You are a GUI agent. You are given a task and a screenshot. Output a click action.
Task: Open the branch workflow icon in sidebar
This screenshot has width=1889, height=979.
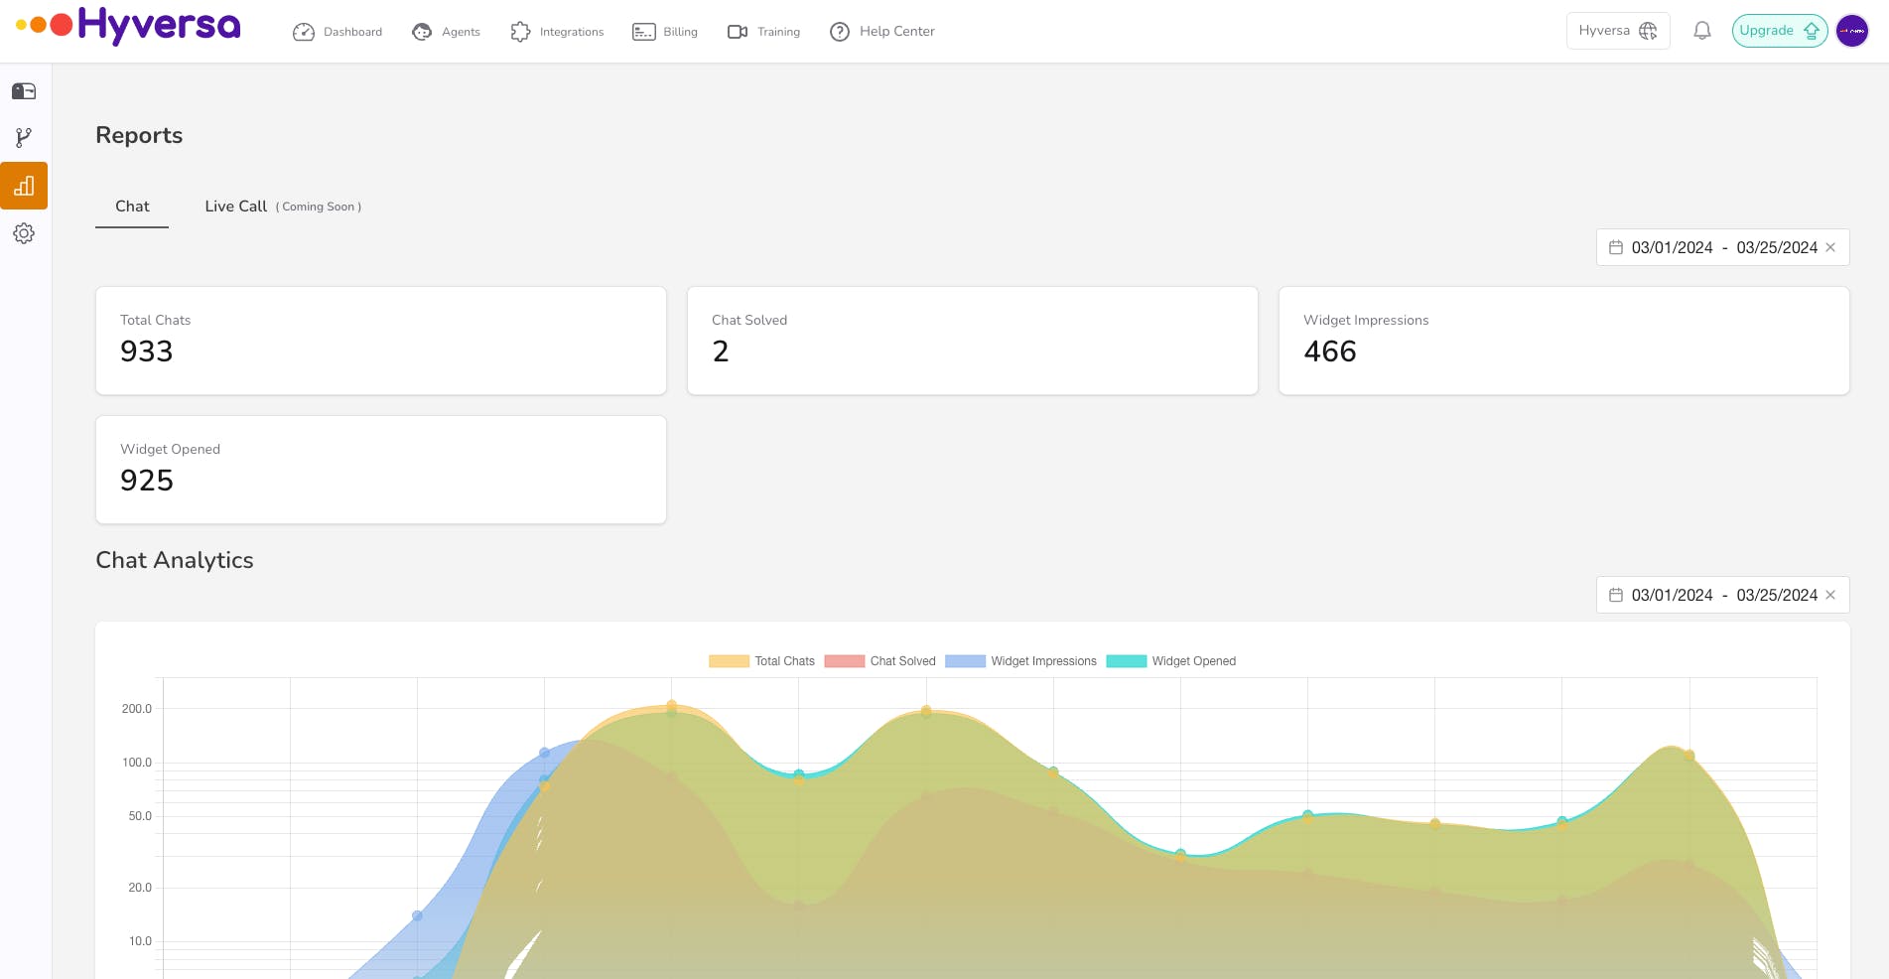24,138
